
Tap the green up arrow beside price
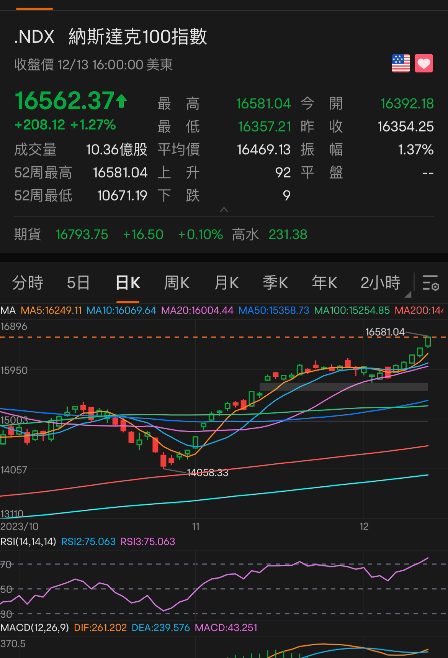(122, 101)
